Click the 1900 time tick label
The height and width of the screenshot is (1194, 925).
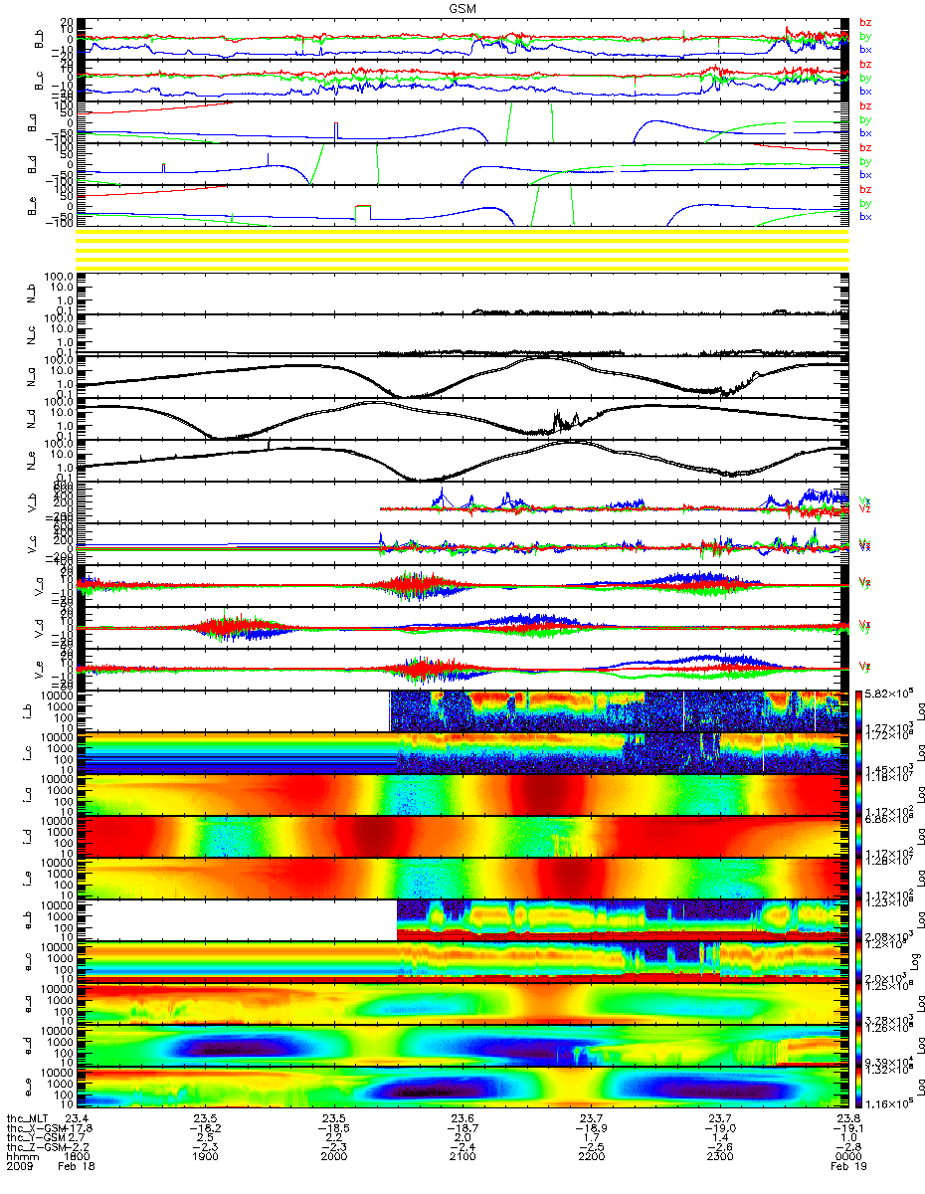pyautogui.click(x=206, y=1157)
